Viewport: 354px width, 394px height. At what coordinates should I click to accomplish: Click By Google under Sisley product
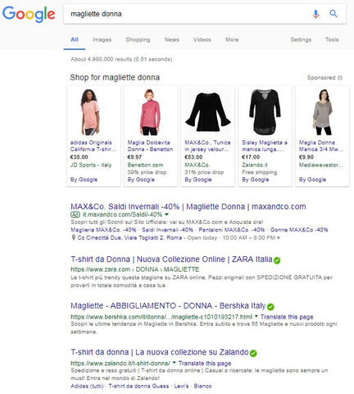click(x=255, y=180)
